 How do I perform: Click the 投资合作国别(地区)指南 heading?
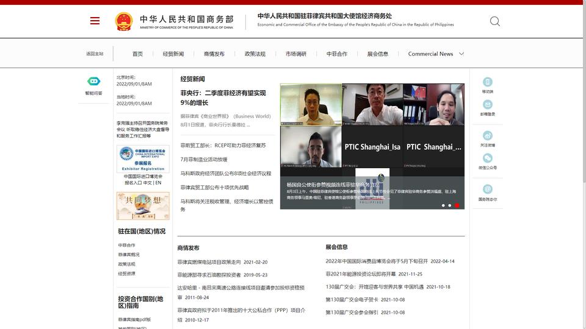pos(141,302)
